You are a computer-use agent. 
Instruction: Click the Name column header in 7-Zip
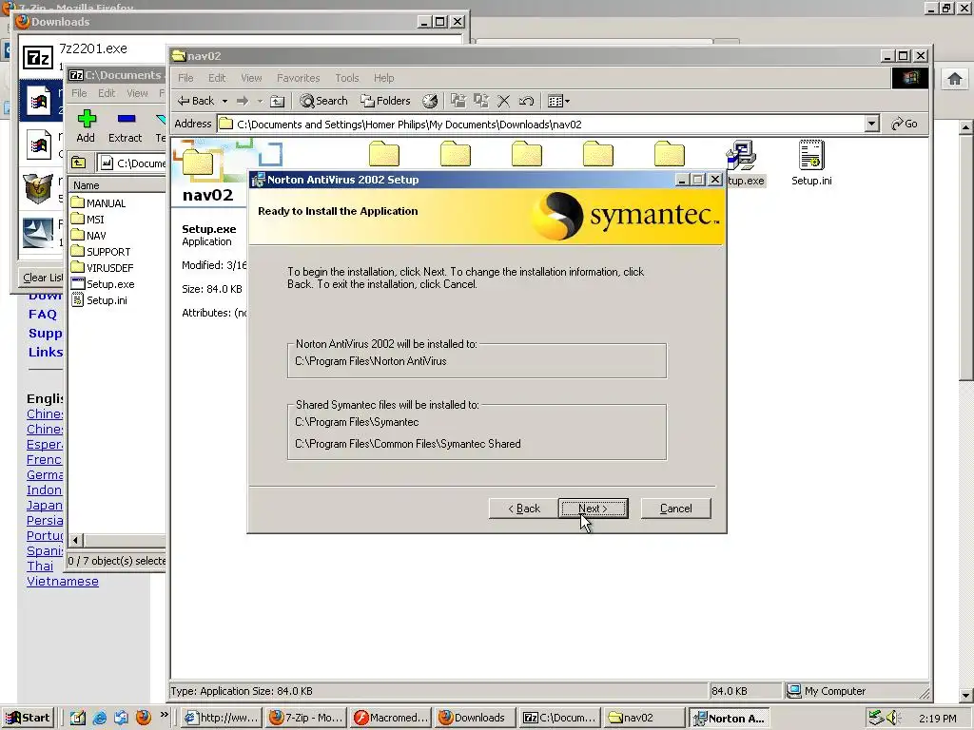click(x=117, y=185)
